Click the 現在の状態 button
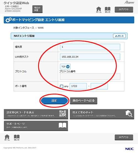The width and height of the screenshot is (138, 153). [x=38, y=9]
